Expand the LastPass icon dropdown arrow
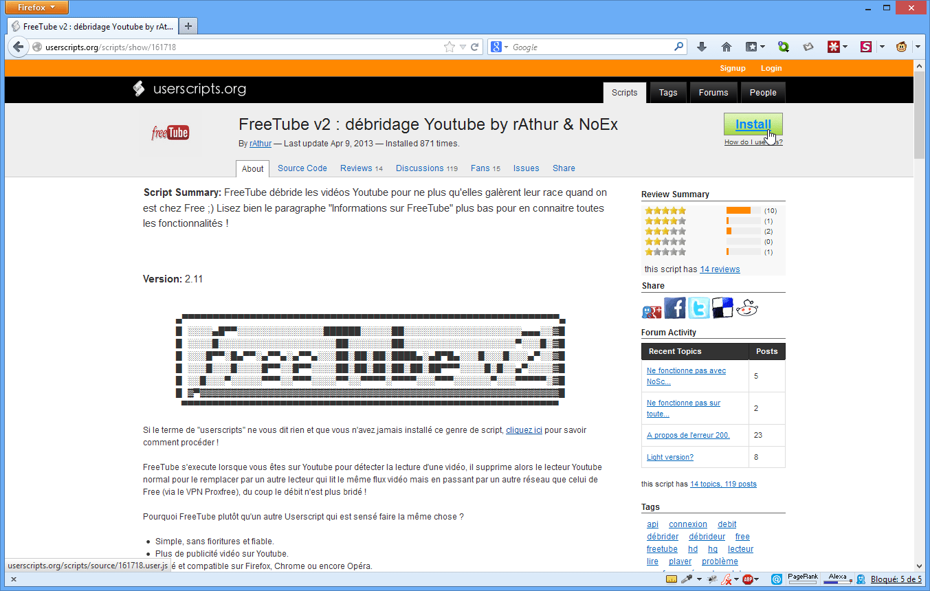 click(x=845, y=47)
